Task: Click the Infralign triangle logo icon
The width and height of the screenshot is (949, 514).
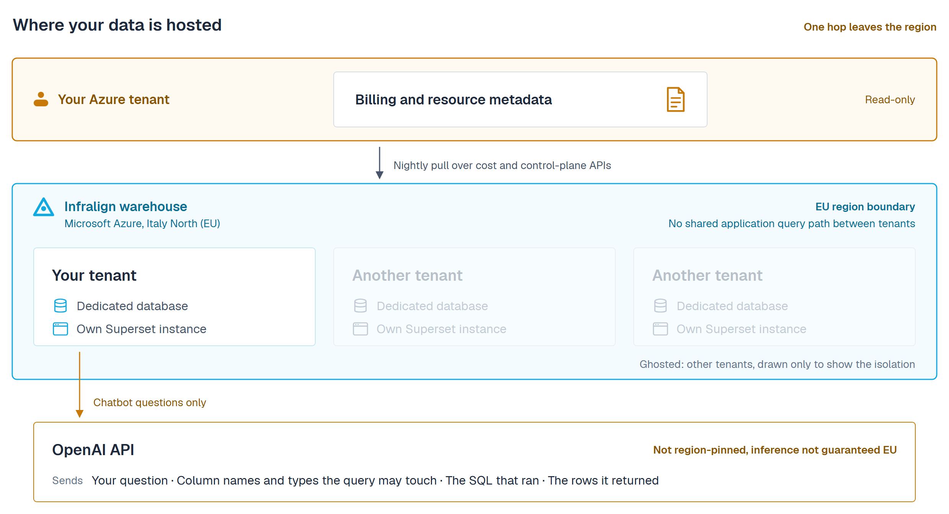Action: pyautogui.click(x=44, y=207)
